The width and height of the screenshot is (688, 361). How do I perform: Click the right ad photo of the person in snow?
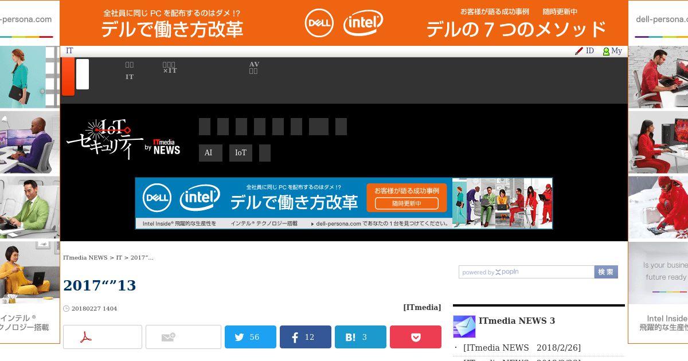(658, 207)
